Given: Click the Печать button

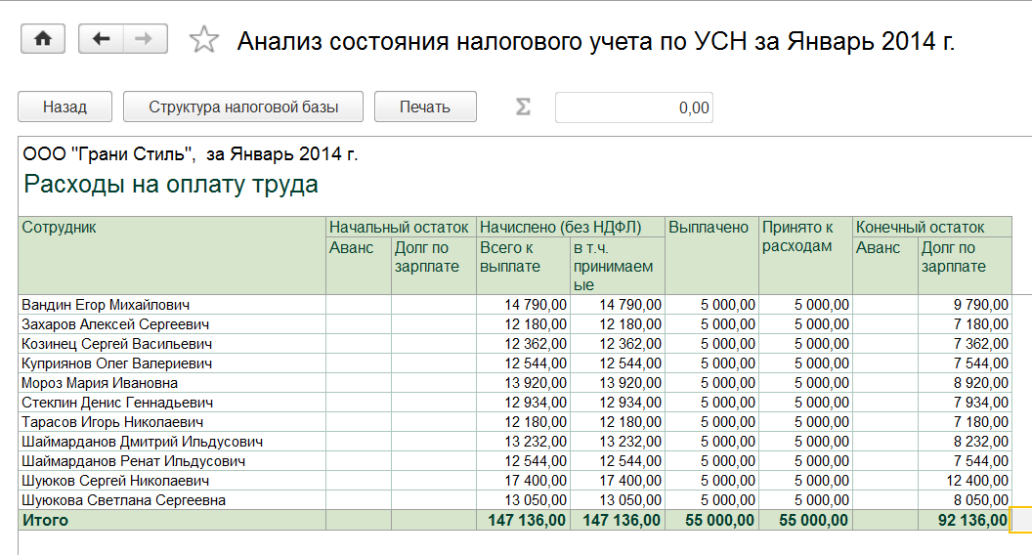Looking at the screenshot, I should click(424, 107).
